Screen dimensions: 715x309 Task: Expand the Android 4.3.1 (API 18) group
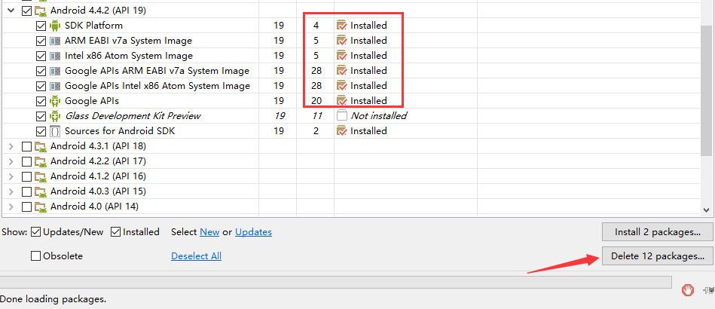click(x=11, y=146)
